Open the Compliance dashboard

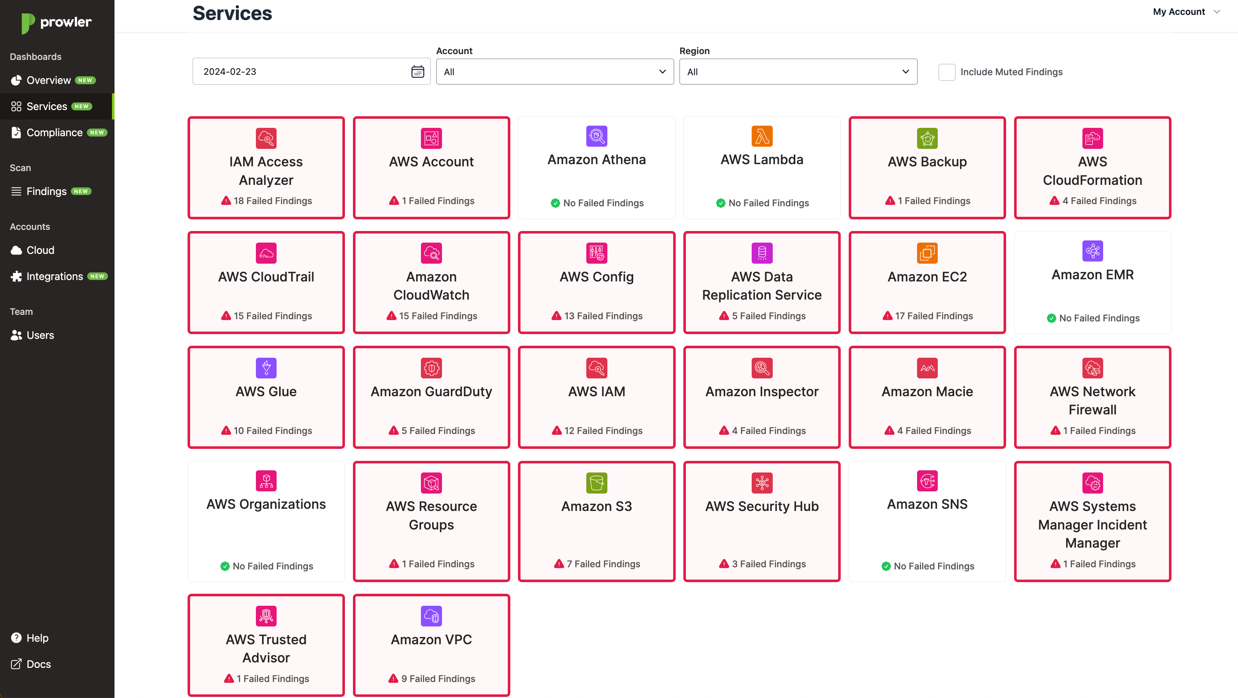(57, 133)
